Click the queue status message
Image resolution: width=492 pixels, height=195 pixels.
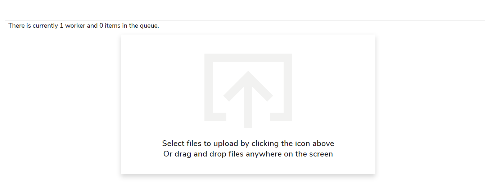[83, 26]
